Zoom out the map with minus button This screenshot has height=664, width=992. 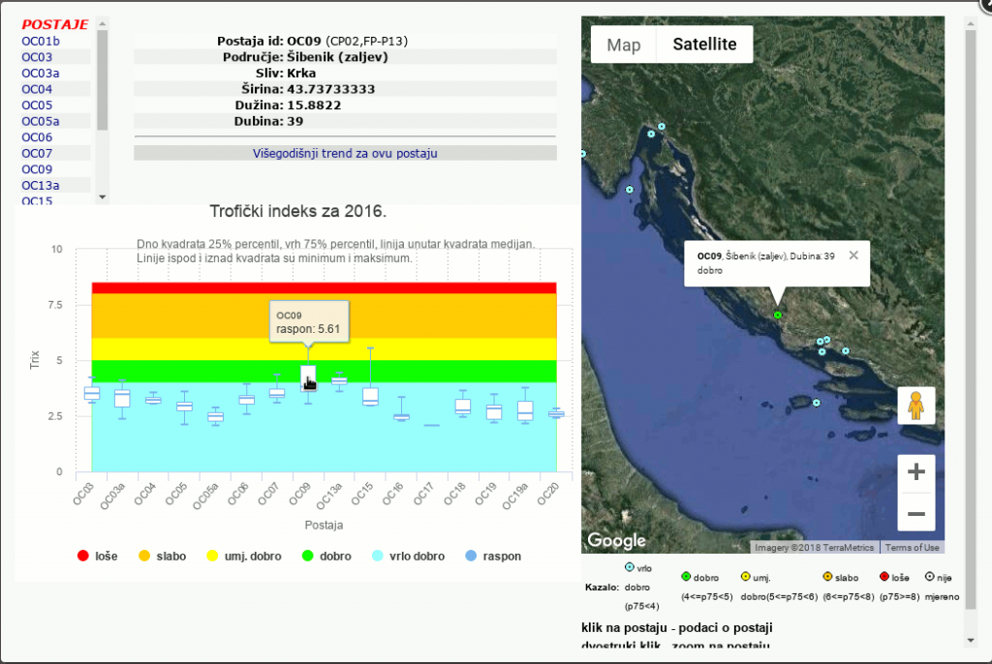(x=915, y=513)
